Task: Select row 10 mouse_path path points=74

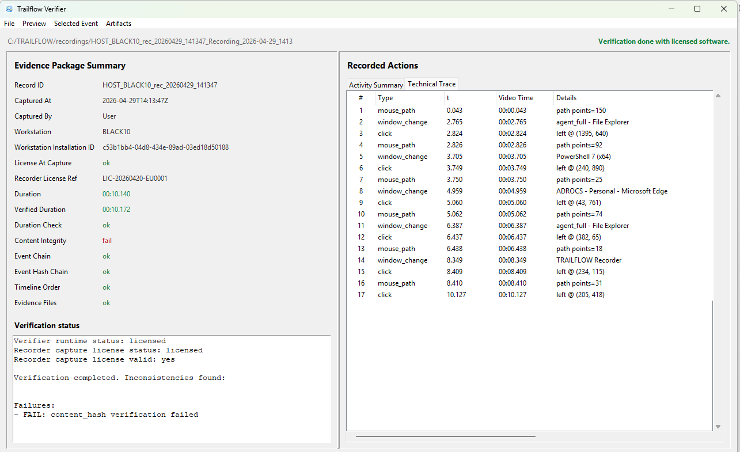Action: [x=530, y=214]
